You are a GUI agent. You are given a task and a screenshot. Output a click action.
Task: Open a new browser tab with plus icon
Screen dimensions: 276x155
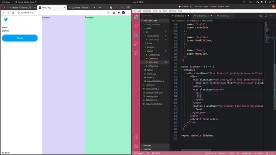click(100, 8)
